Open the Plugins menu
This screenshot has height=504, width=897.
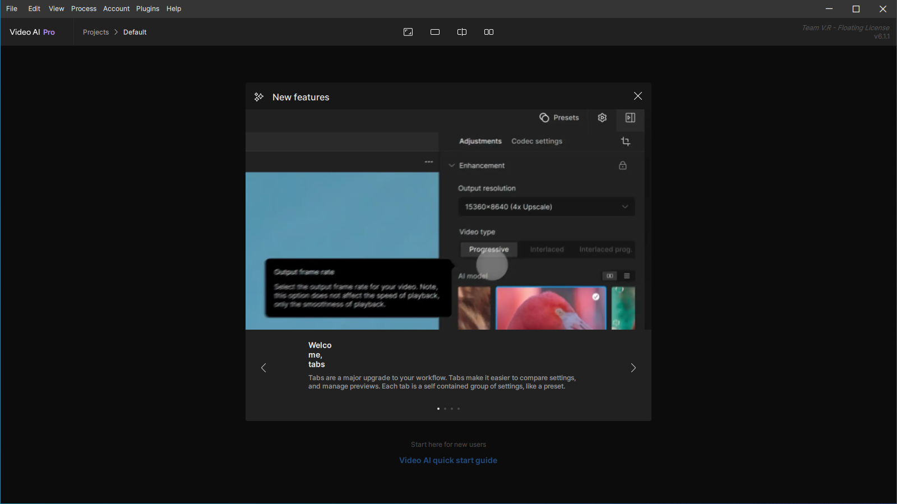147,8
